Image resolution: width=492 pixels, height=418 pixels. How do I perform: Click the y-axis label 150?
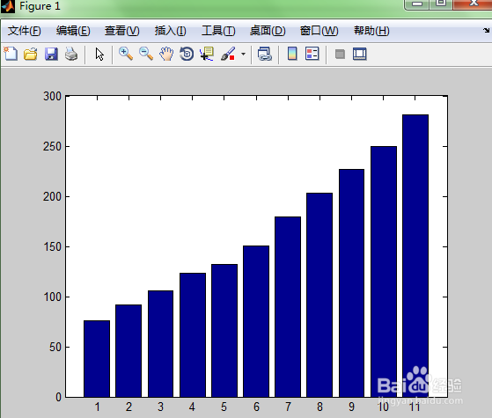tap(53, 247)
